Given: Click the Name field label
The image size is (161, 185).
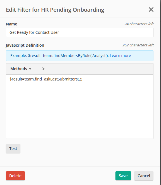Looking at the screenshot, I should click(x=11, y=24).
